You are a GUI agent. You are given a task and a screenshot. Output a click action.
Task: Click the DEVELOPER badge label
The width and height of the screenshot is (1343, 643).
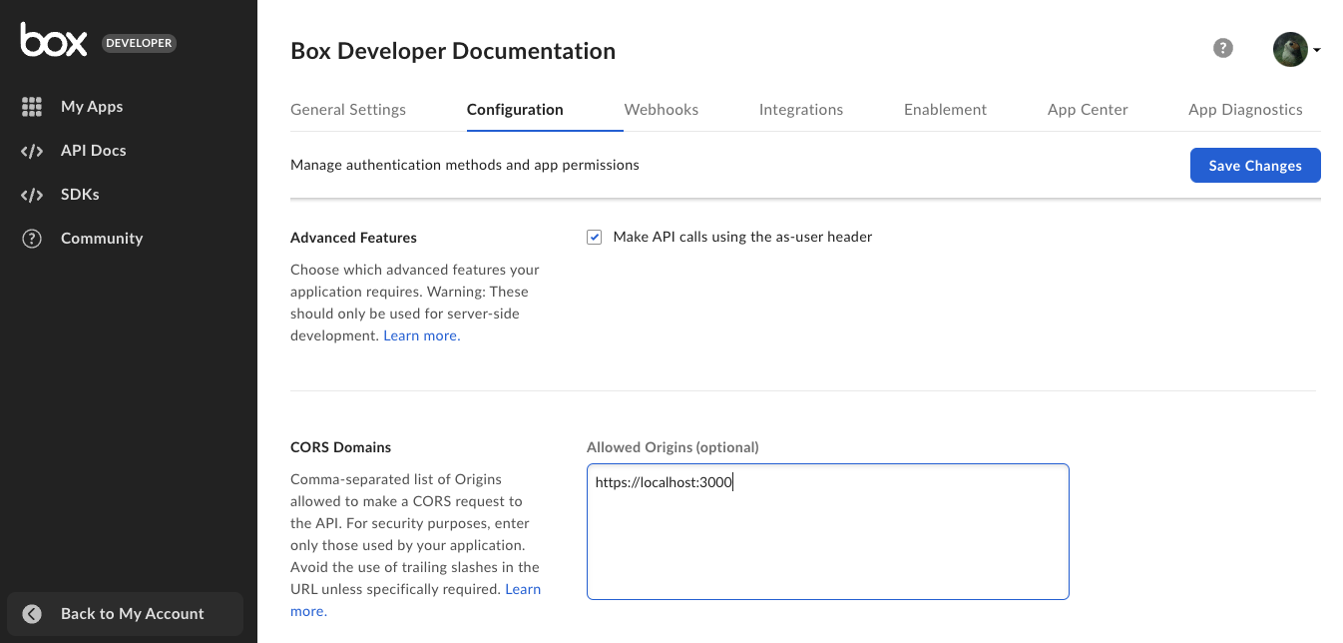pos(139,43)
